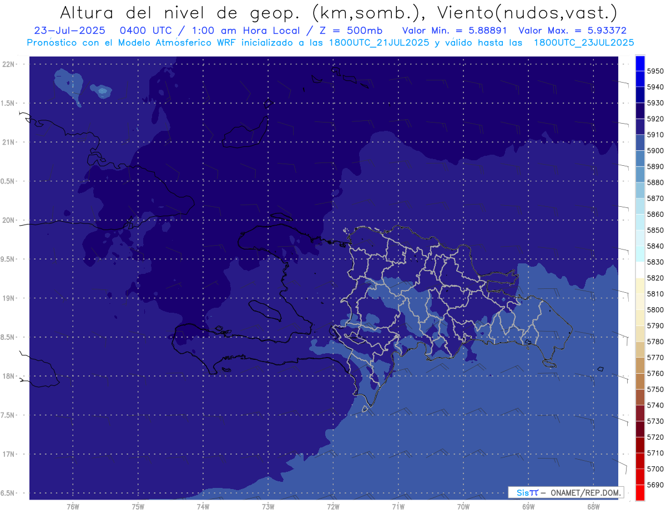Click the 'Valor Min. = 5.88891' value
The width and height of the screenshot is (666, 514).
(x=455, y=30)
